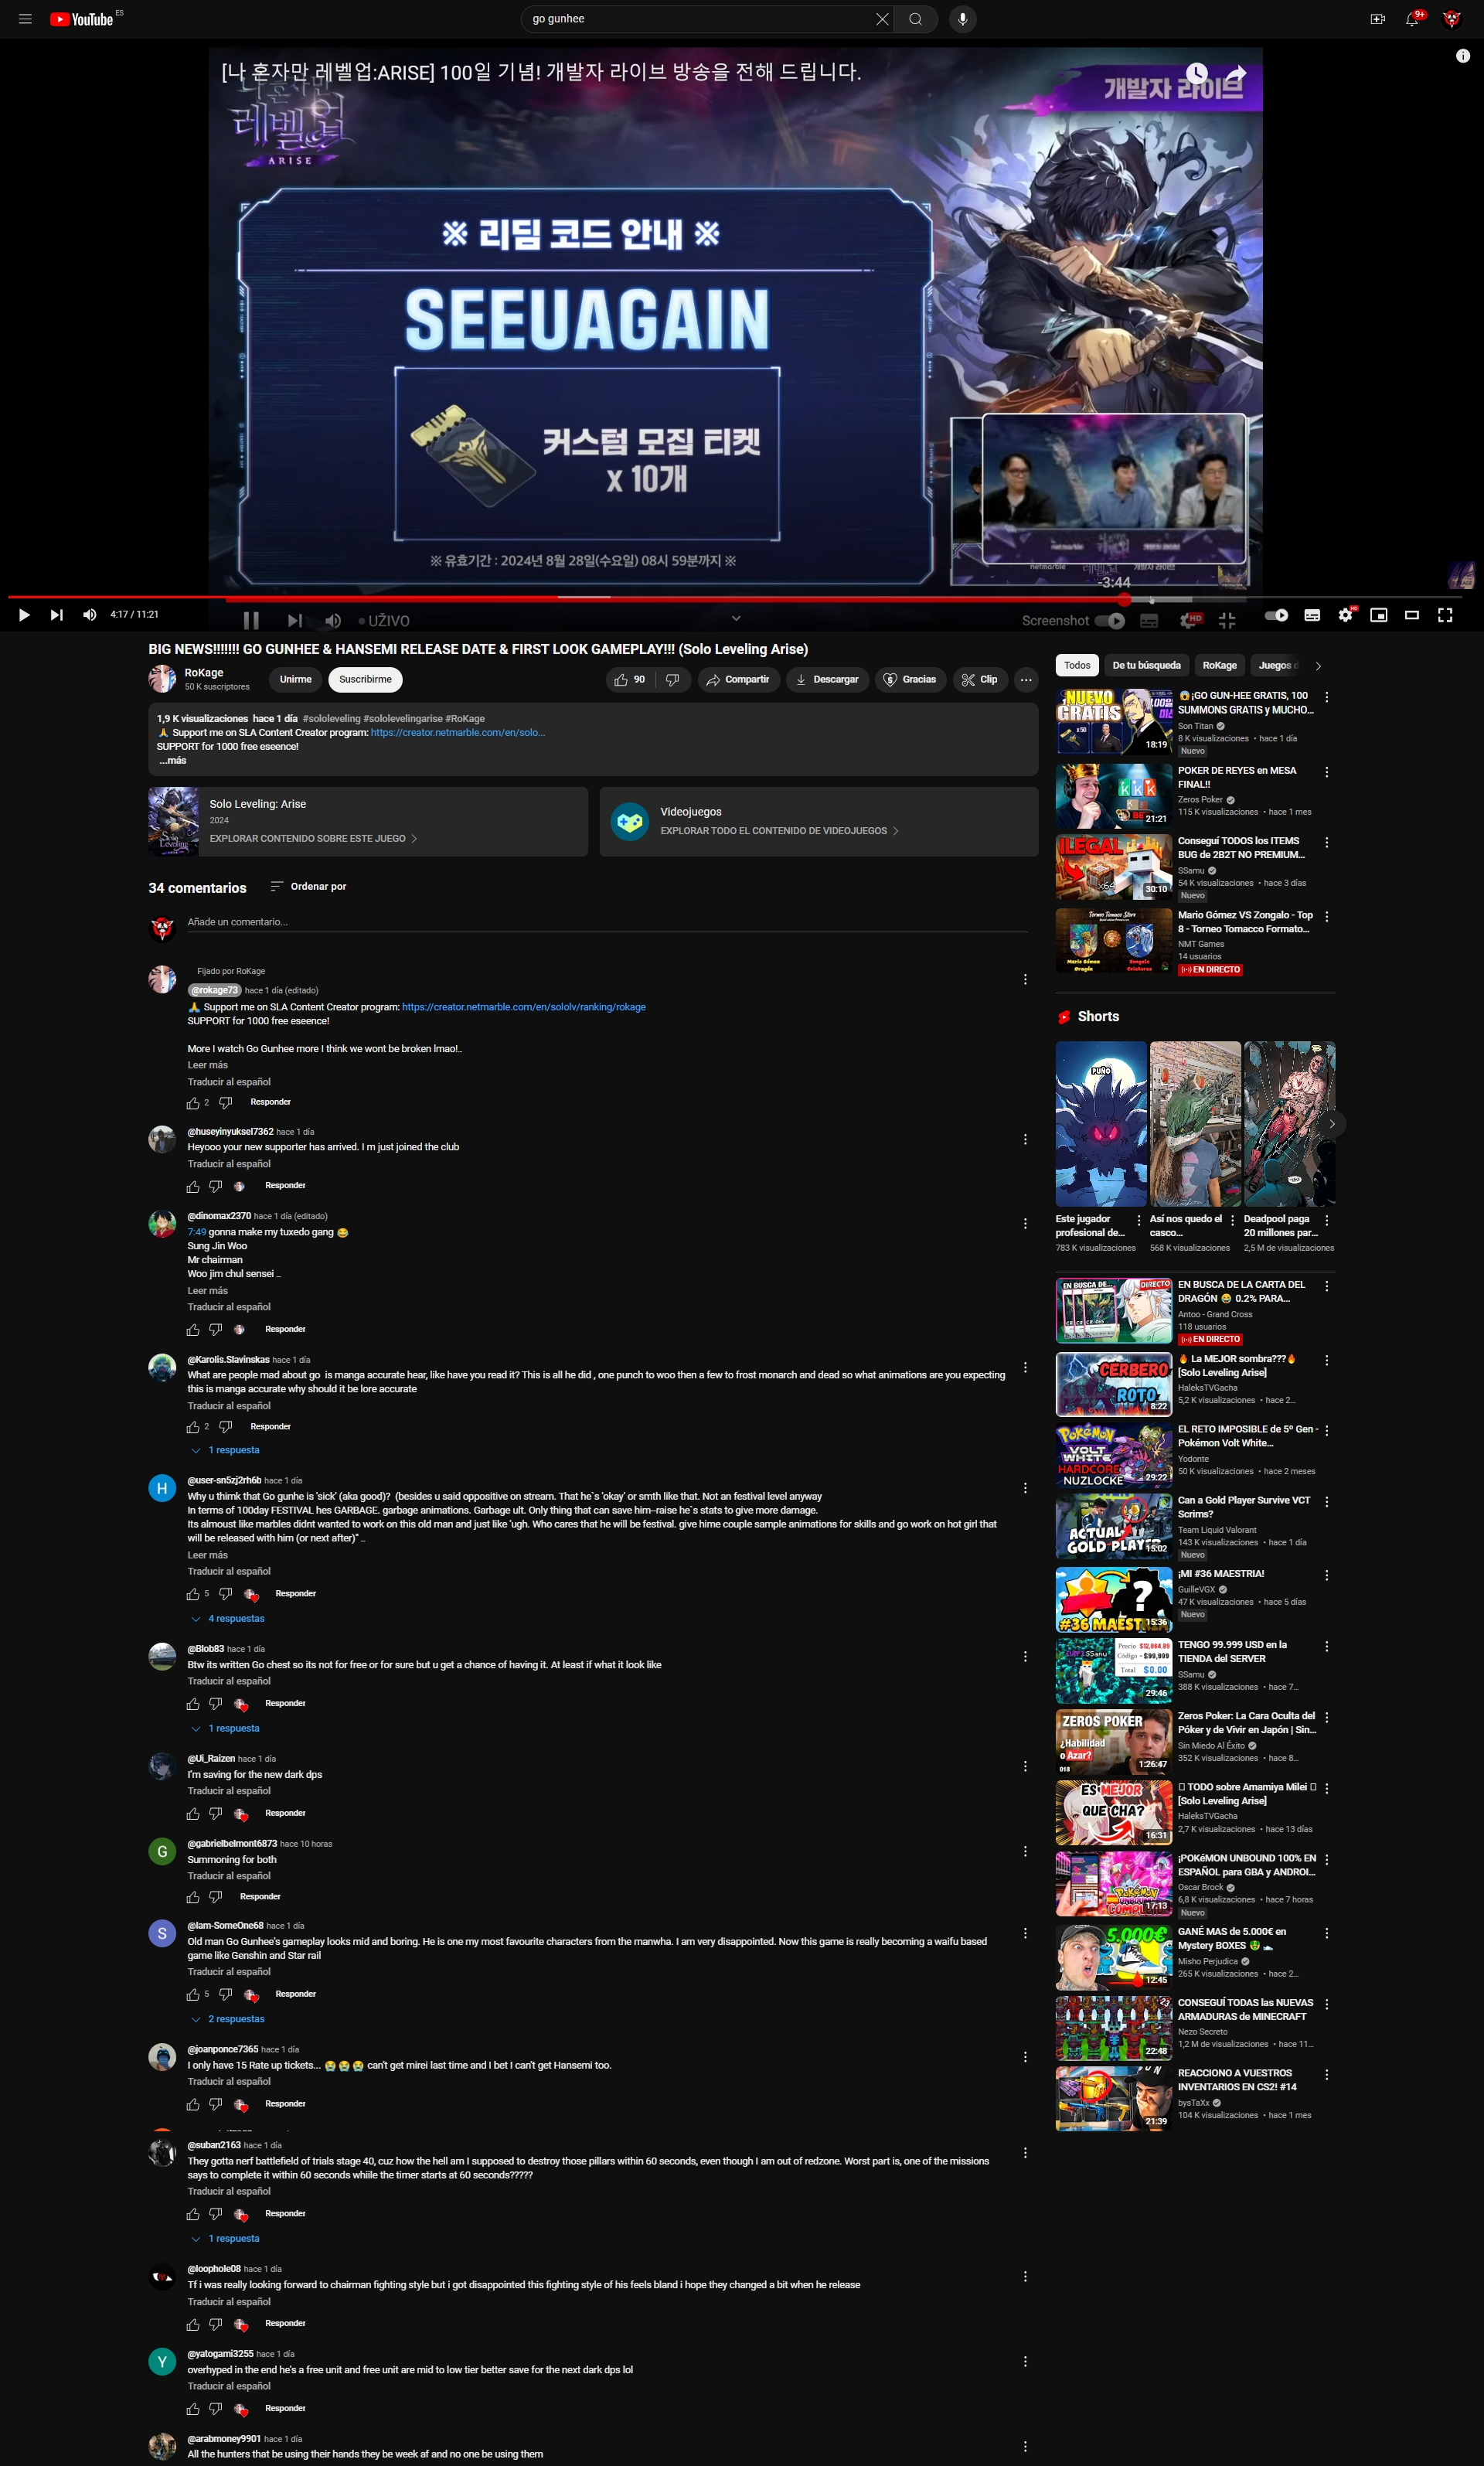Click the Compartir button
Viewport: 1484px width, 2466px height.
(738, 680)
